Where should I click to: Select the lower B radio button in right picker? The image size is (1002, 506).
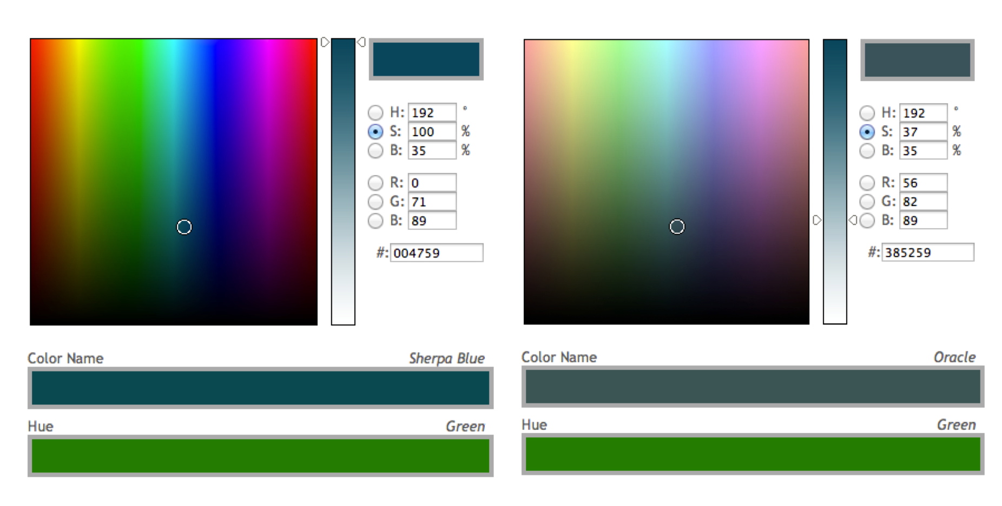tap(867, 221)
